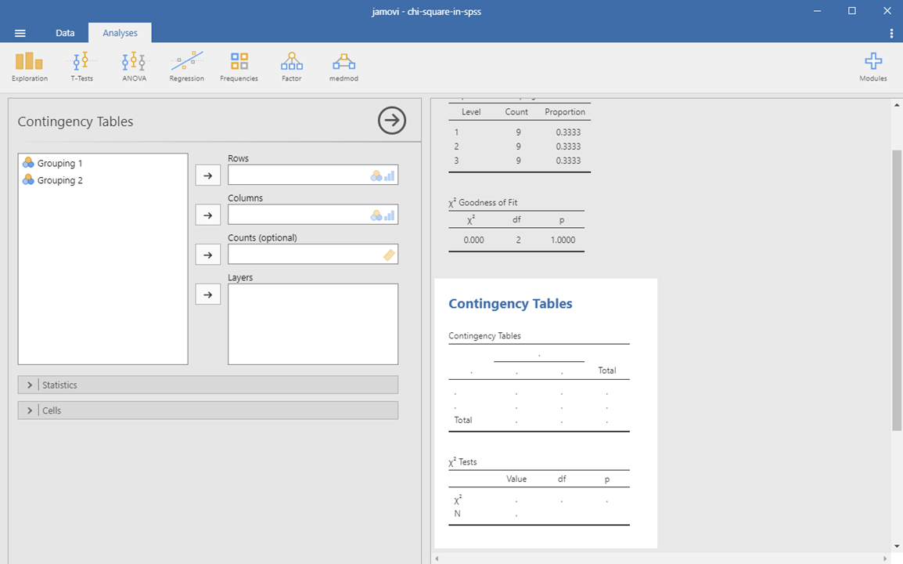
Task: Open the T-Tests analyses menu
Action: tap(81, 67)
